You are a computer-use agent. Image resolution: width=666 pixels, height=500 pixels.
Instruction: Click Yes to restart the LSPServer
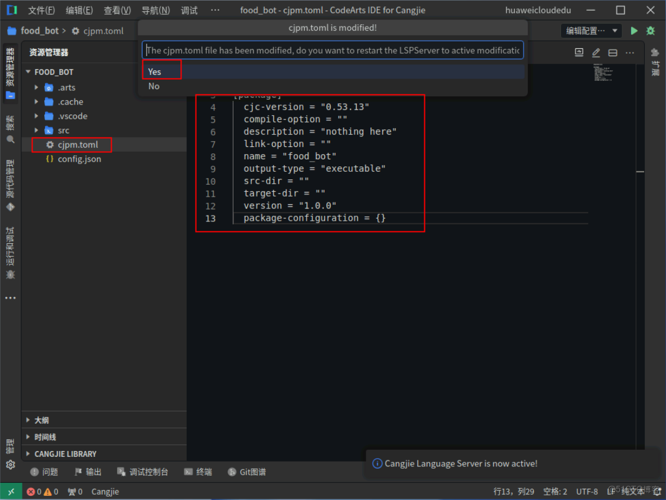(155, 71)
